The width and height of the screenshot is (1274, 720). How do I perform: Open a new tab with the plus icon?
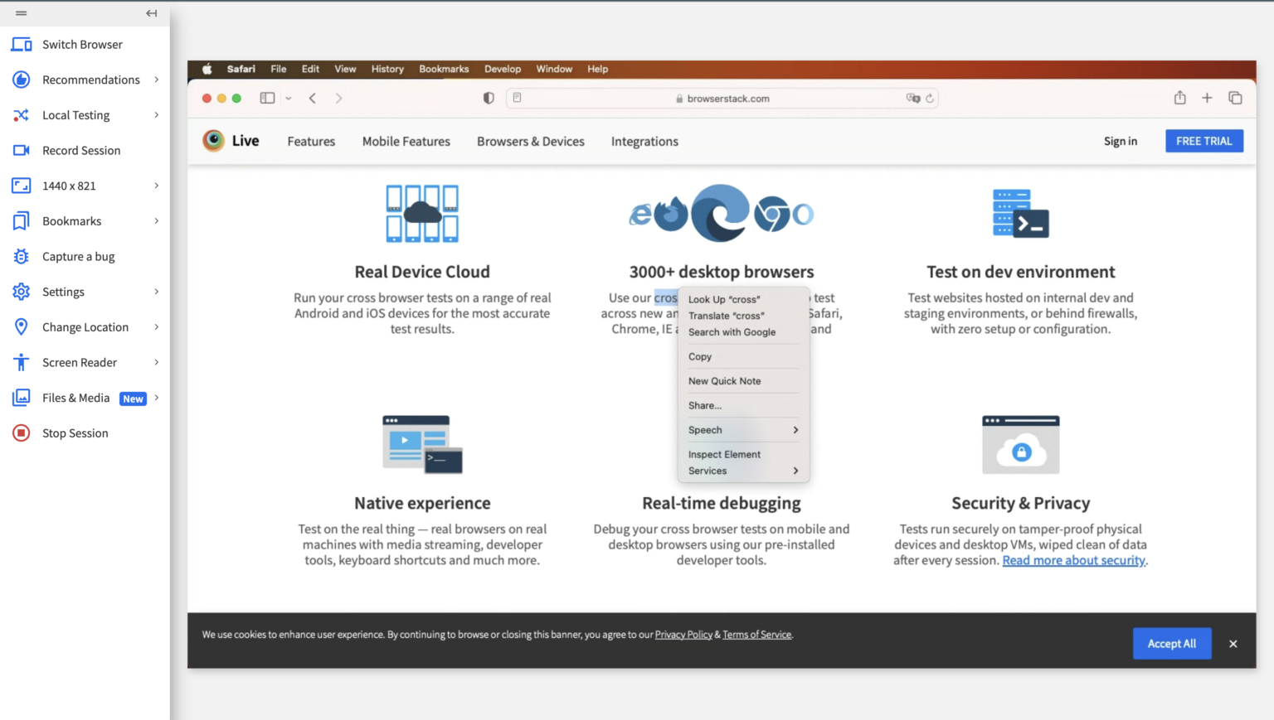[x=1207, y=98]
